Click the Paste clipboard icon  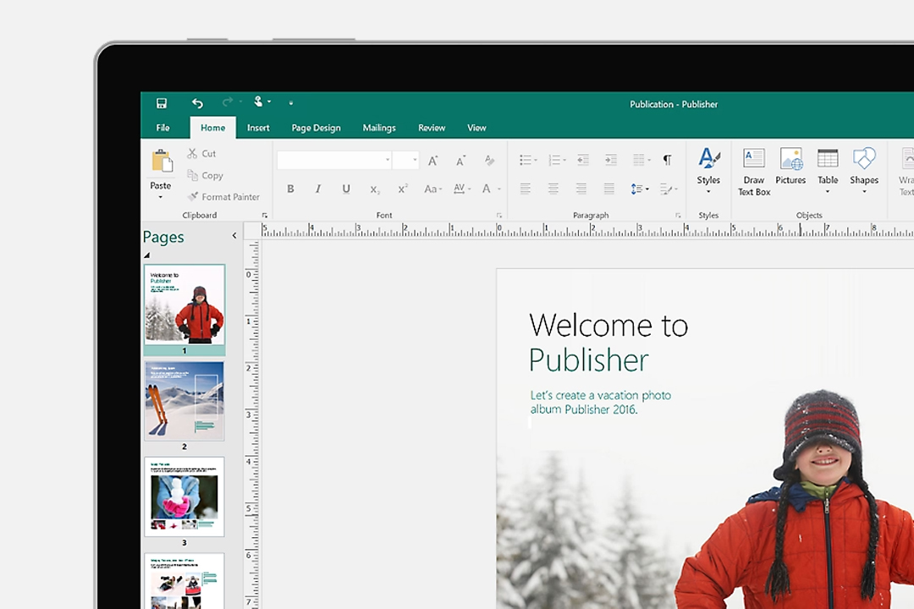[x=161, y=161]
